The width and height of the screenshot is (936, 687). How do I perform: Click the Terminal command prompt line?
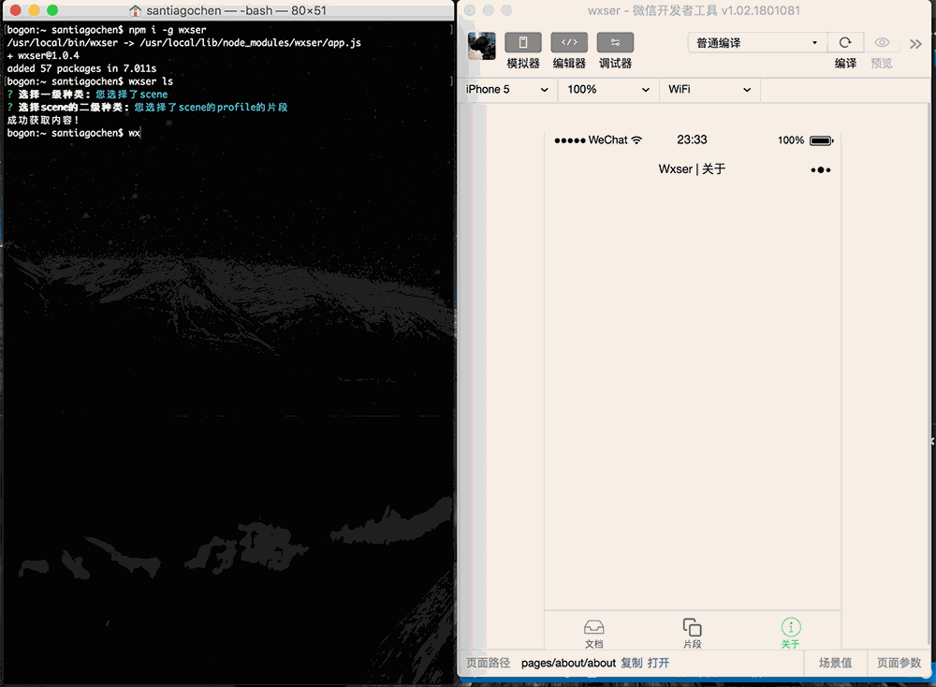tap(73, 133)
